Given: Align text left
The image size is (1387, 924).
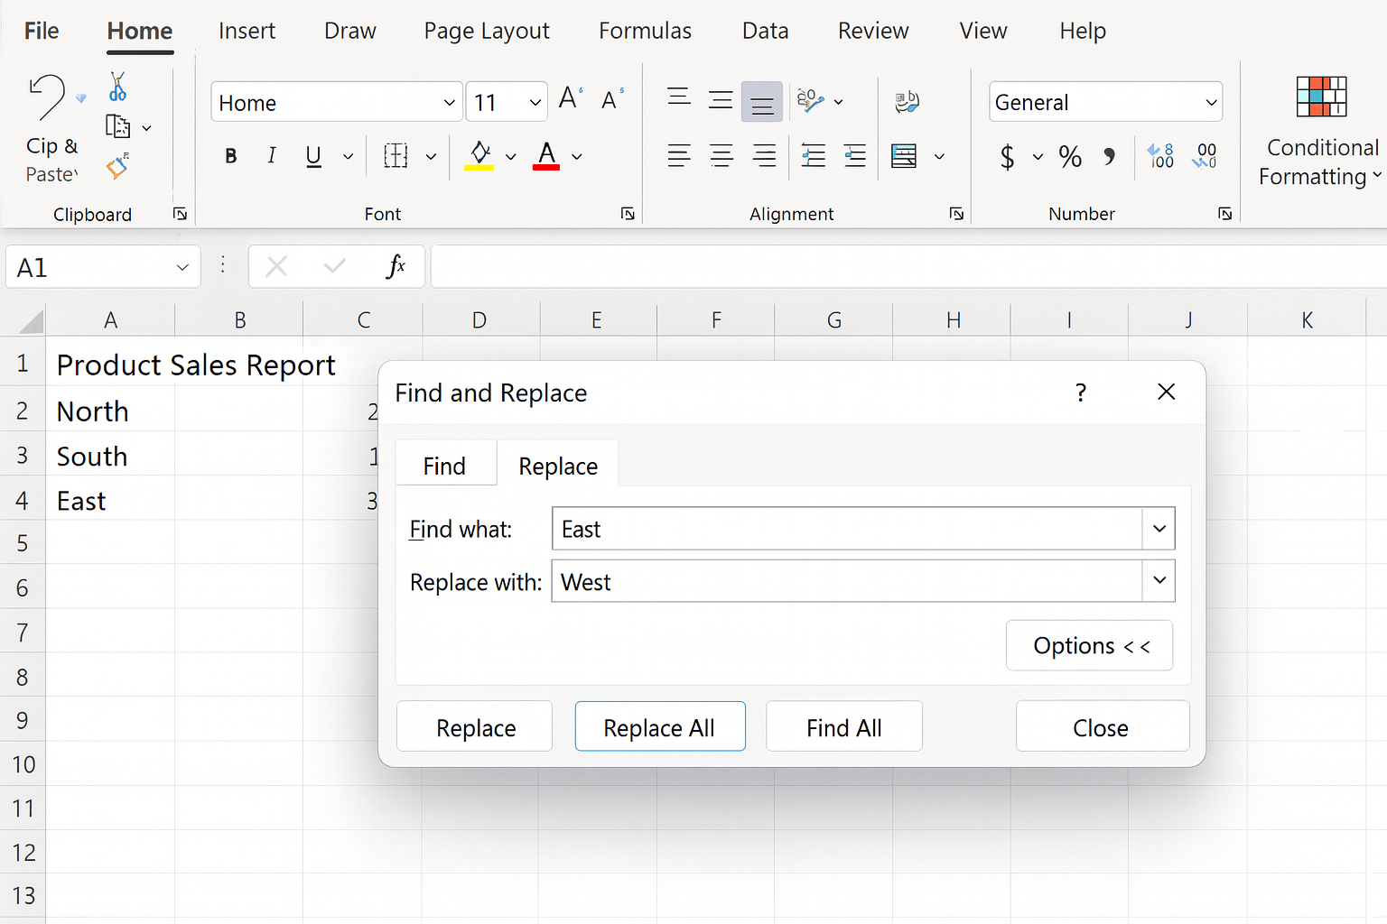Looking at the screenshot, I should point(679,156).
